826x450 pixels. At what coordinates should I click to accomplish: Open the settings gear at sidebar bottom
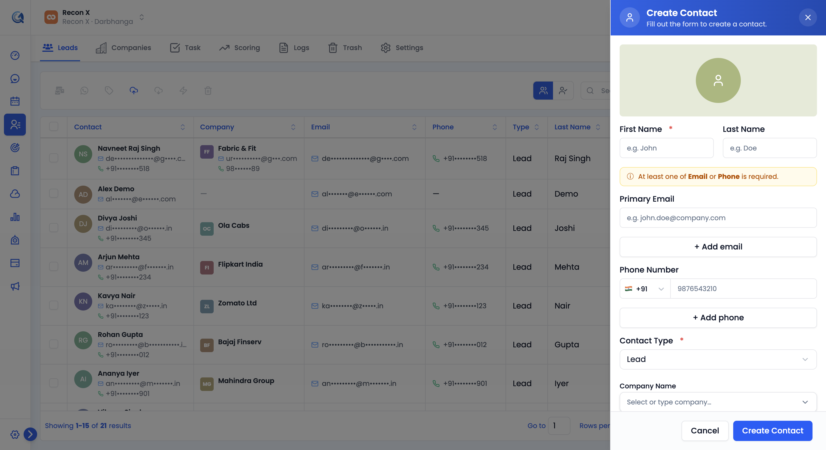coord(15,434)
